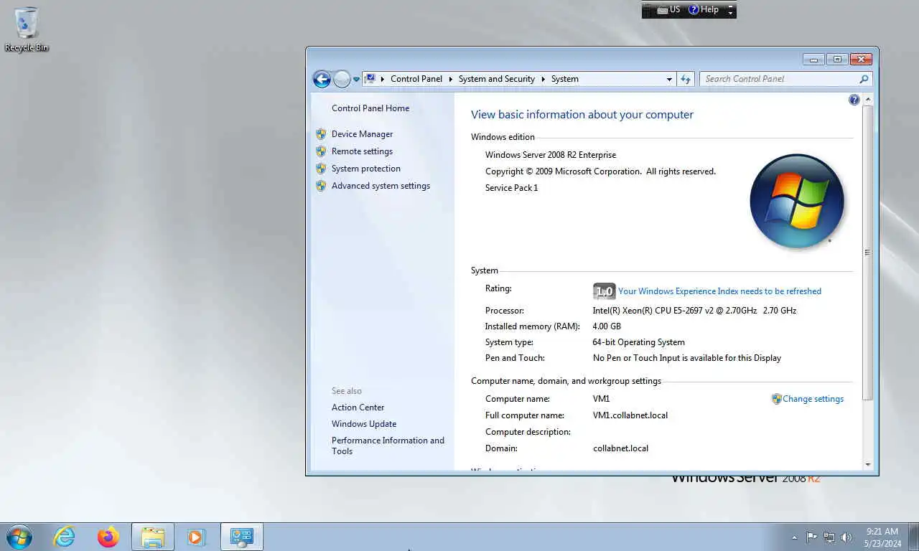Click the shield icon beside Remote settings

pyautogui.click(x=321, y=151)
